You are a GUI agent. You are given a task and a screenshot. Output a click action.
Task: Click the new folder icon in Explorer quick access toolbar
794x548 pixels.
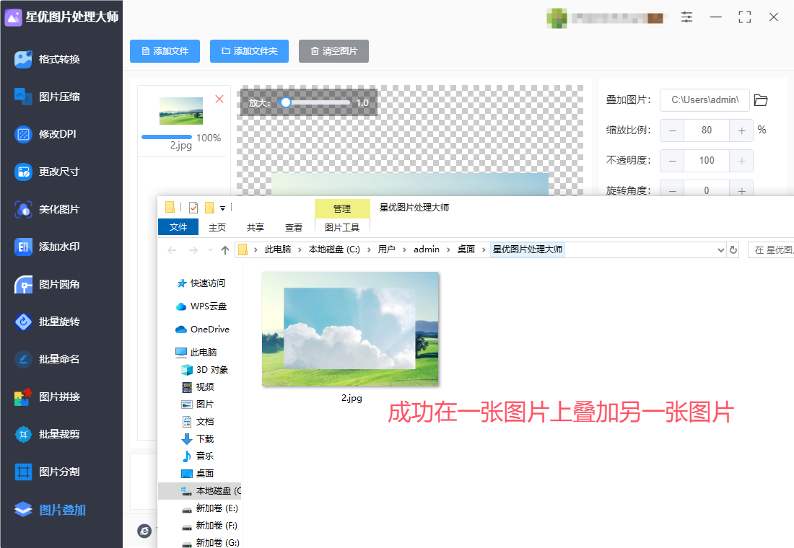(x=209, y=208)
